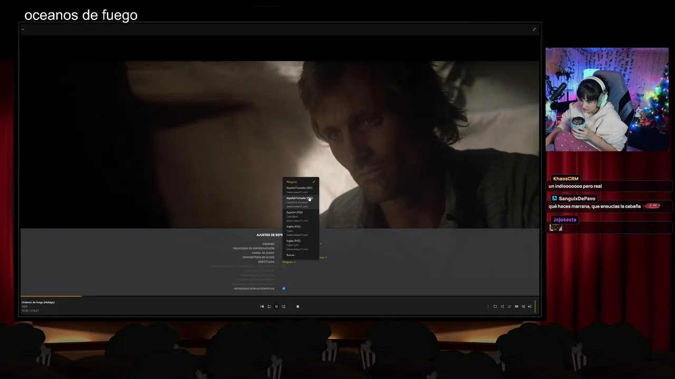The width and height of the screenshot is (675, 379).
Task: Jump forward thirty seconds
Action: click(x=284, y=306)
